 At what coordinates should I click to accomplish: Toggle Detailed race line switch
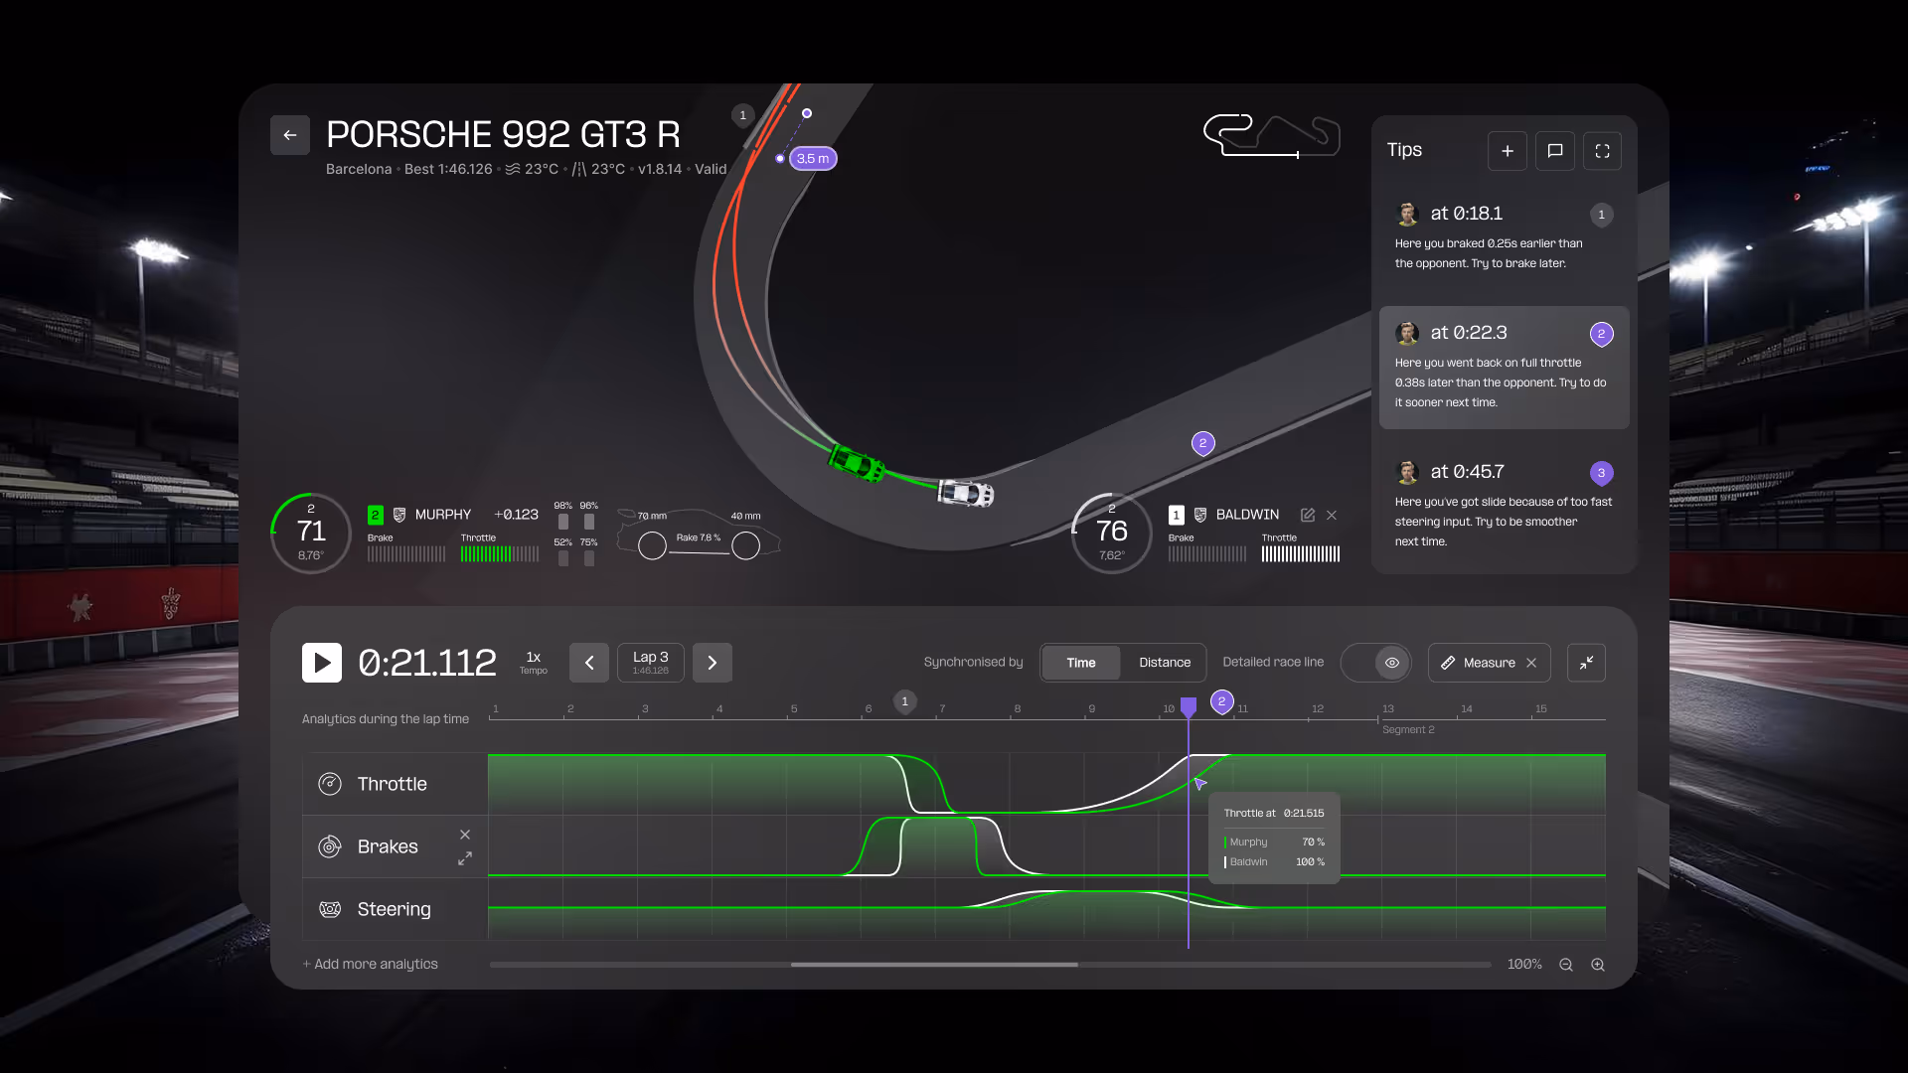(1376, 663)
